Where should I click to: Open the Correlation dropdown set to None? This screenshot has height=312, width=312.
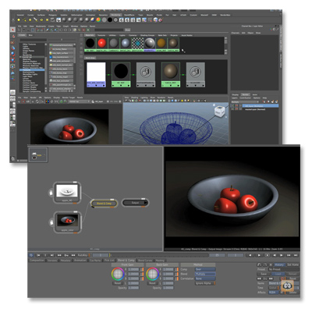click(x=205, y=278)
